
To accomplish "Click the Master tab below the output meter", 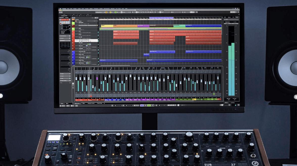I will (x=227, y=103).
